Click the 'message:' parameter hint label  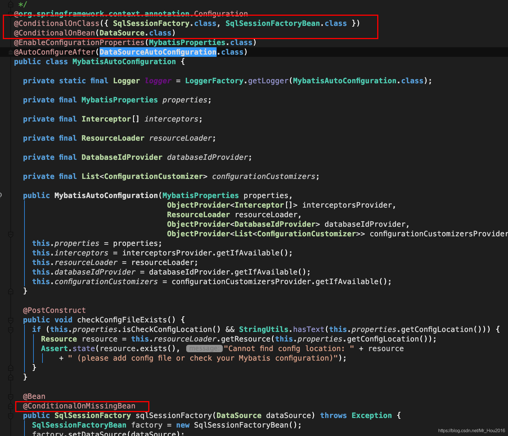pyautogui.click(x=204, y=349)
